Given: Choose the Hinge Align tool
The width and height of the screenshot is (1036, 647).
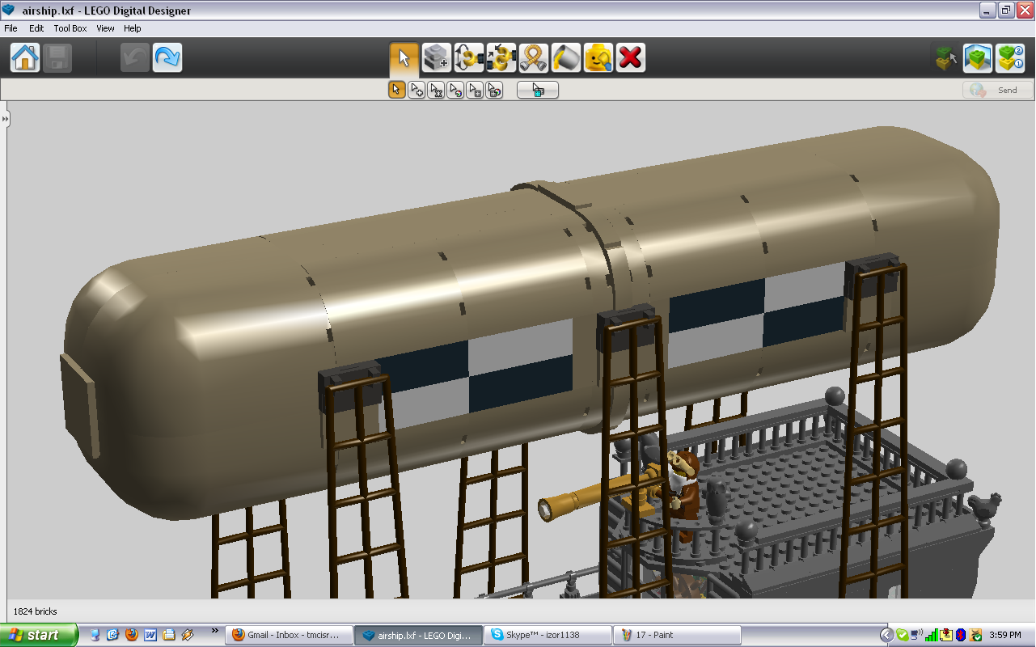Looking at the screenshot, I should pos(501,58).
